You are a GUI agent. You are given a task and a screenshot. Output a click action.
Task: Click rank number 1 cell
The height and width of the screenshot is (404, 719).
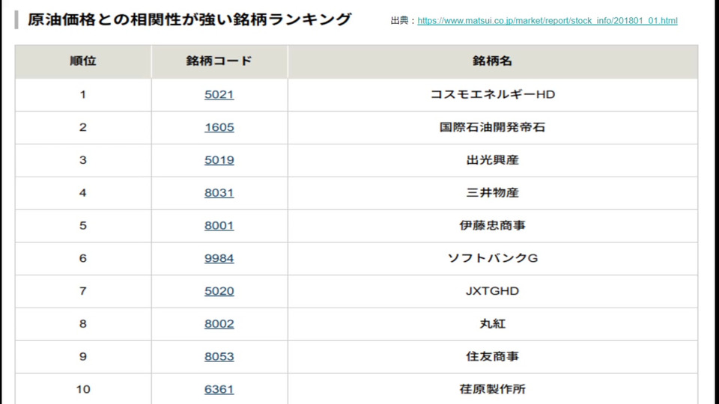pyautogui.click(x=83, y=94)
